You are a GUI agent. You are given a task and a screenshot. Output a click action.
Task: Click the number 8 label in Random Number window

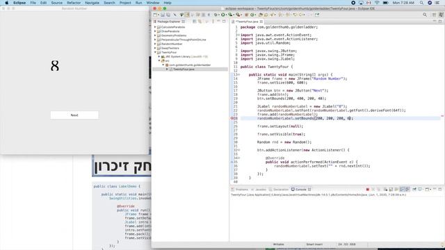(55, 66)
